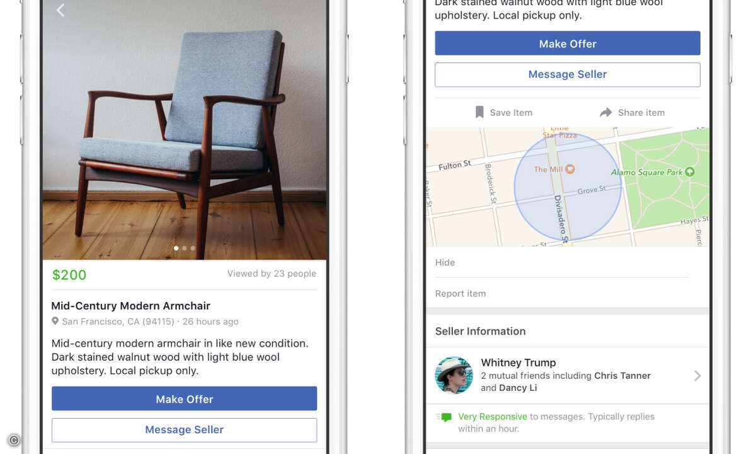Select the second photo carousel dot

[184, 248]
